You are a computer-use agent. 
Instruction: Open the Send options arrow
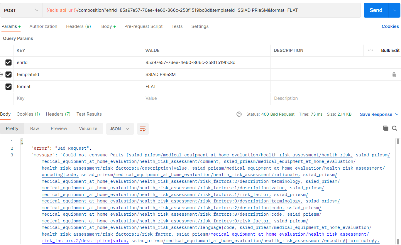395,10
